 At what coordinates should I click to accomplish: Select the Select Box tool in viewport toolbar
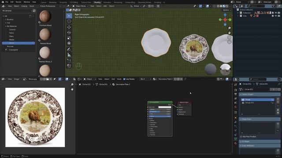pos(69,16)
